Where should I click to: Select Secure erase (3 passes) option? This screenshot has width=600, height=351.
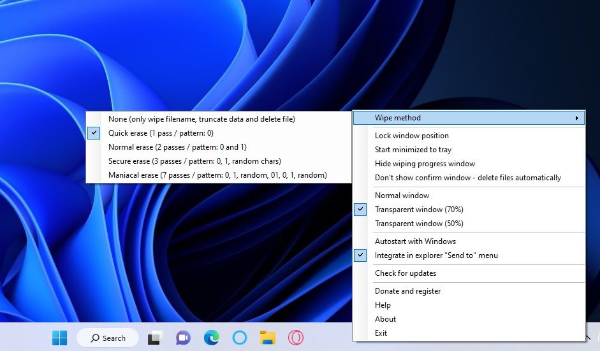pos(194,161)
